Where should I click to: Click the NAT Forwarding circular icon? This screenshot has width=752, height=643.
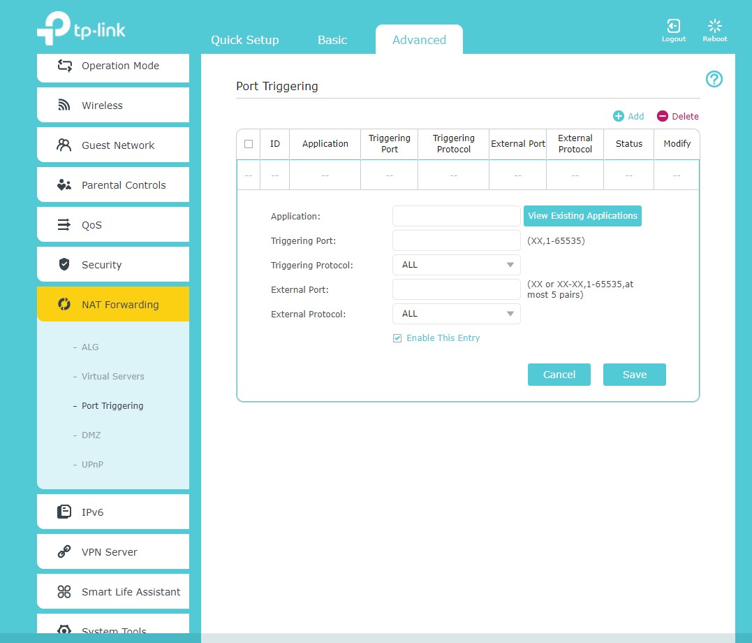tap(64, 304)
